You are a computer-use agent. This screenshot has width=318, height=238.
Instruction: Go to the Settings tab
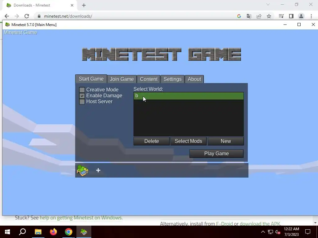(173, 79)
